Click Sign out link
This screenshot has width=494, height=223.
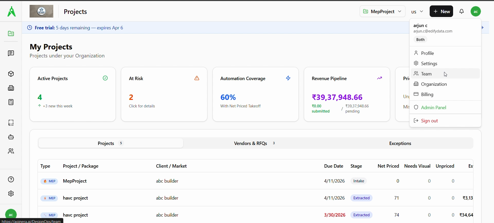point(429,121)
